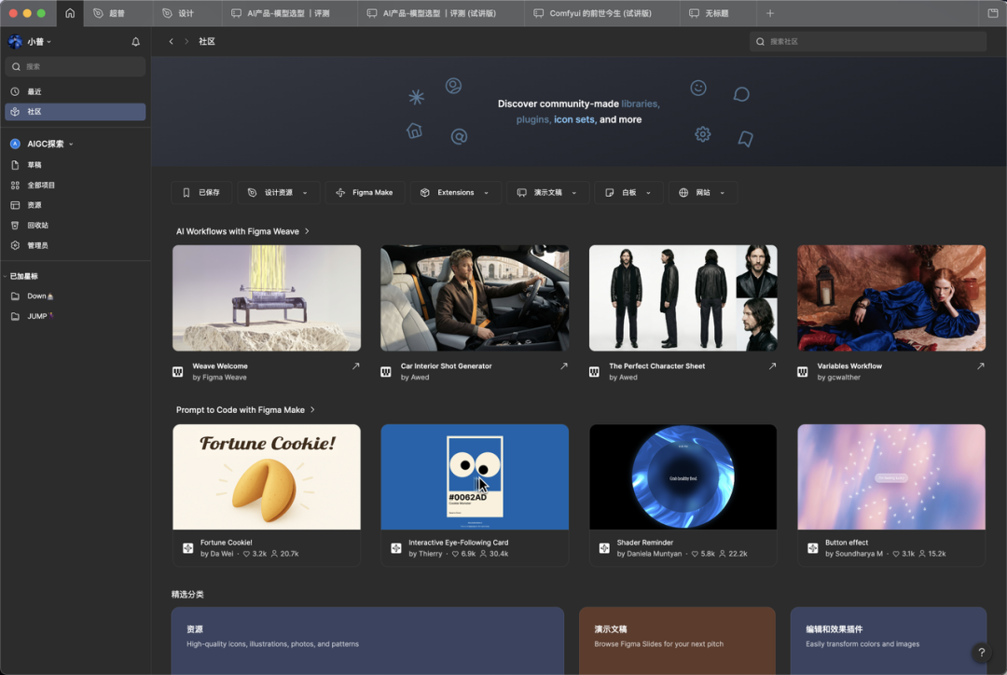Click the notification bell icon
Screen dimensions: 1007x675
135,42
